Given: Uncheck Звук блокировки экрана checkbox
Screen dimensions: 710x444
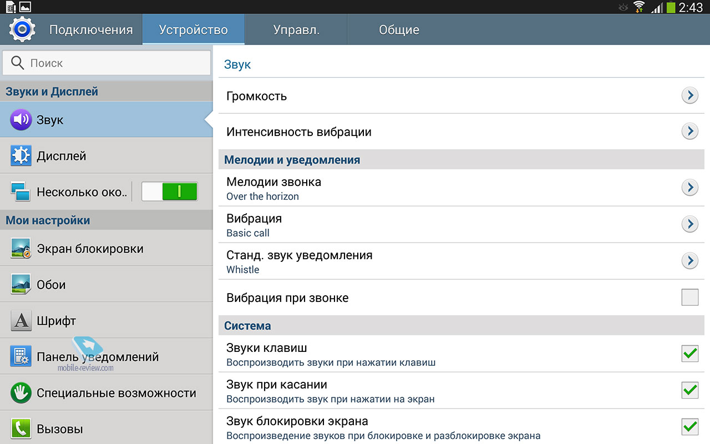Looking at the screenshot, I should 690,427.
